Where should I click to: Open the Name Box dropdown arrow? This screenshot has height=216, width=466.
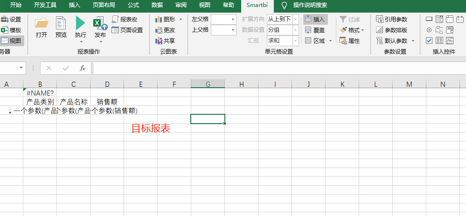(x=21, y=68)
